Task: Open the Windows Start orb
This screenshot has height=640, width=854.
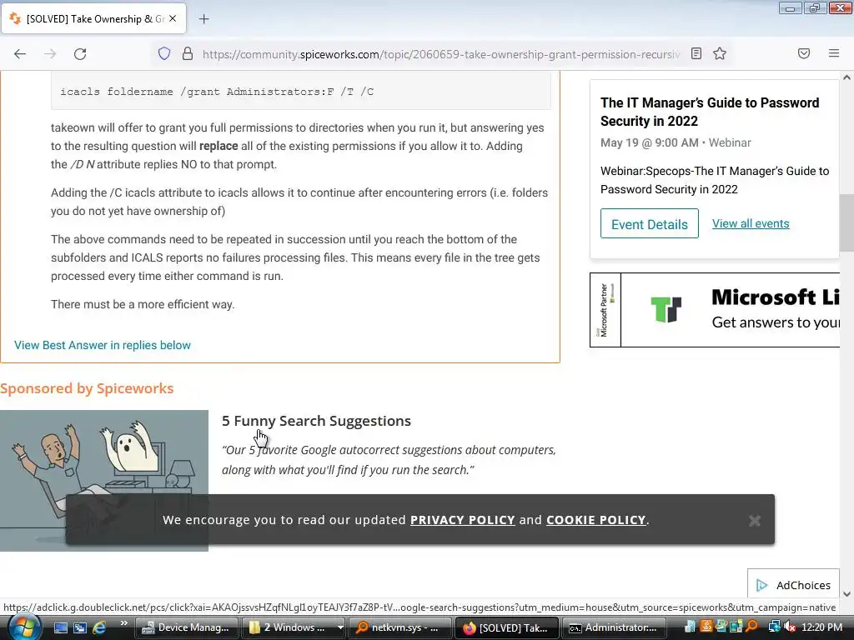Action: pos(23,627)
